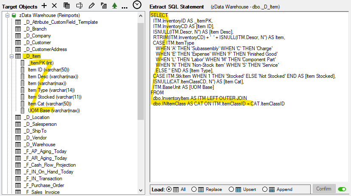Select the Upsert load radio button
This screenshot has height=196, width=351.
click(231, 189)
